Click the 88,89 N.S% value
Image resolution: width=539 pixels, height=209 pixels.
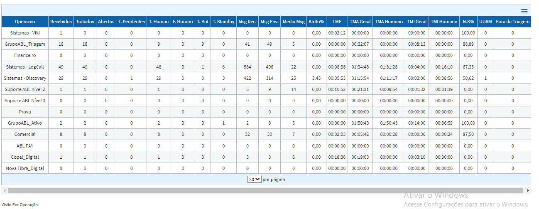click(x=468, y=44)
